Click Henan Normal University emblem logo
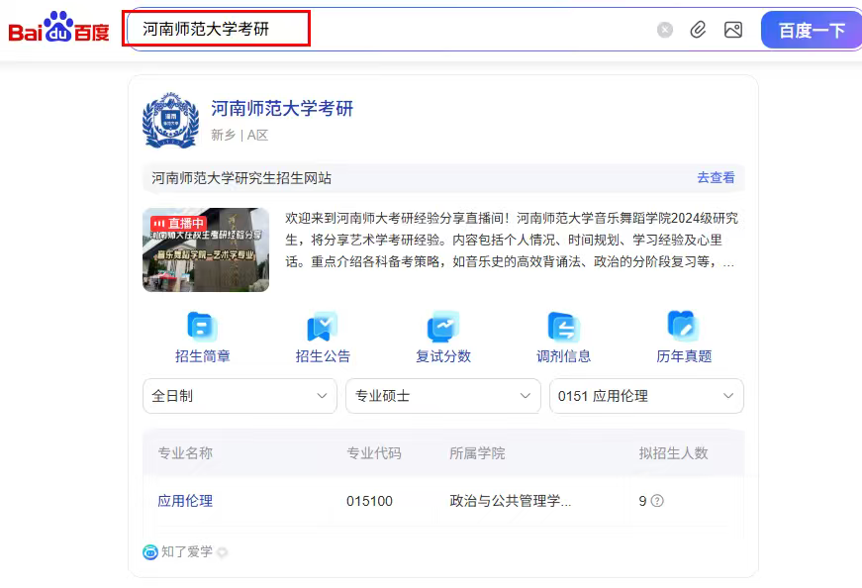 coord(170,121)
